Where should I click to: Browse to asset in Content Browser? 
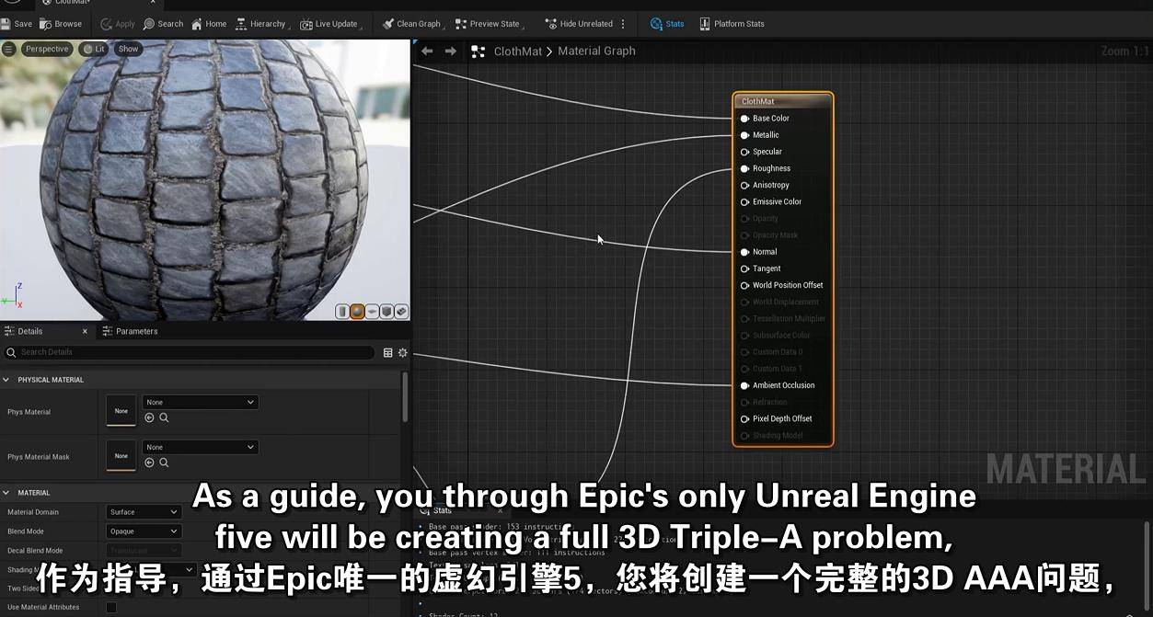point(61,24)
